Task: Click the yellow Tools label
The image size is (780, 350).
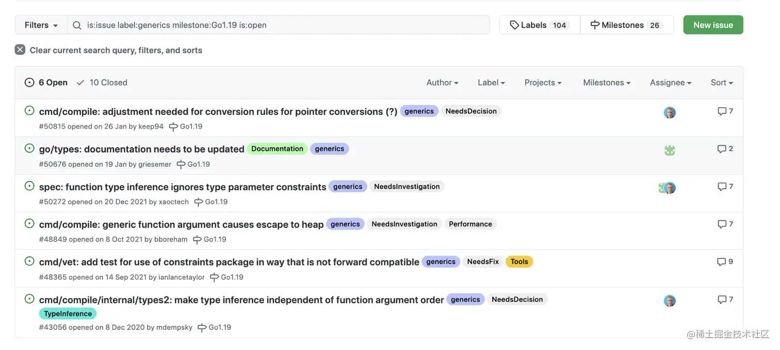Action: pos(519,261)
